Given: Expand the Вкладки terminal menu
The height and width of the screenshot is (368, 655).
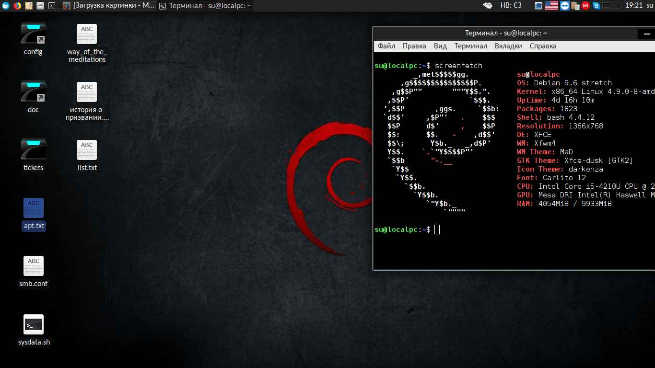Looking at the screenshot, I should coord(508,46).
